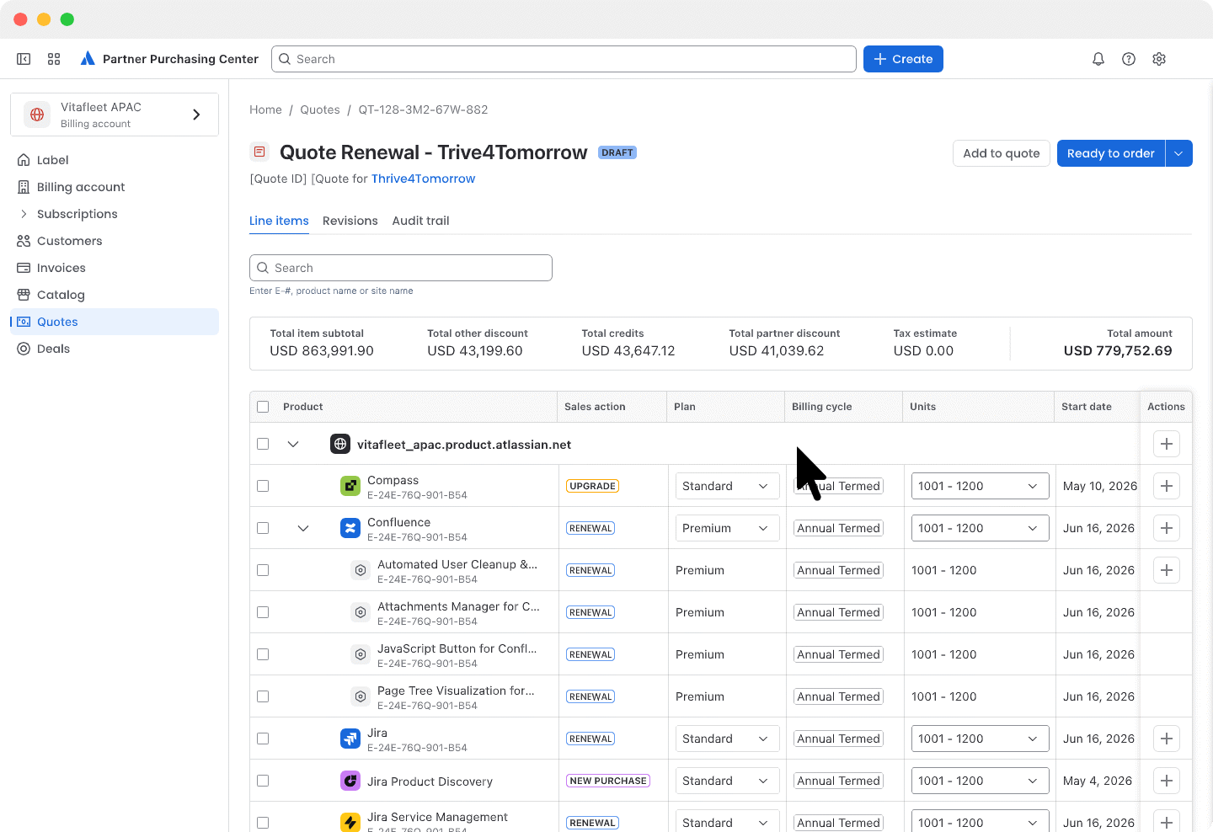Open the Compass units dropdown
1213x832 pixels.
click(980, 486)
